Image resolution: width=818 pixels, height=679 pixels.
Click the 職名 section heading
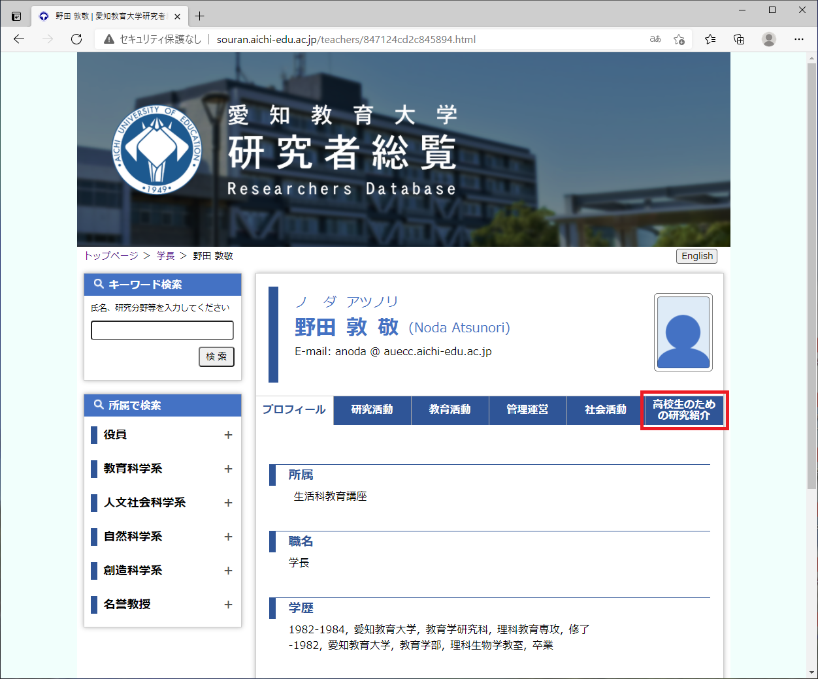pyautogui.click(x=301, y=542)
